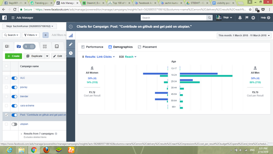Open Firefox from taskbar

(46, 150)
